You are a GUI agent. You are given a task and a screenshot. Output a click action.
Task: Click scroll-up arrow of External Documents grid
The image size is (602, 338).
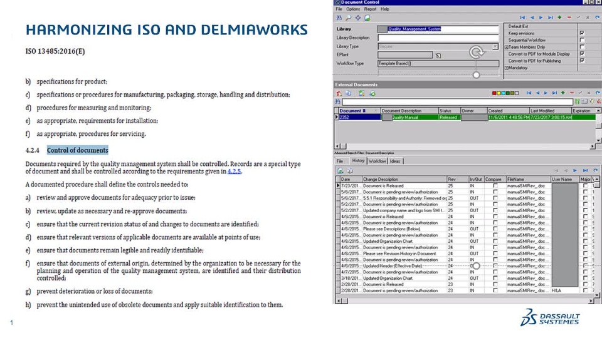click(x=598, y=110)
